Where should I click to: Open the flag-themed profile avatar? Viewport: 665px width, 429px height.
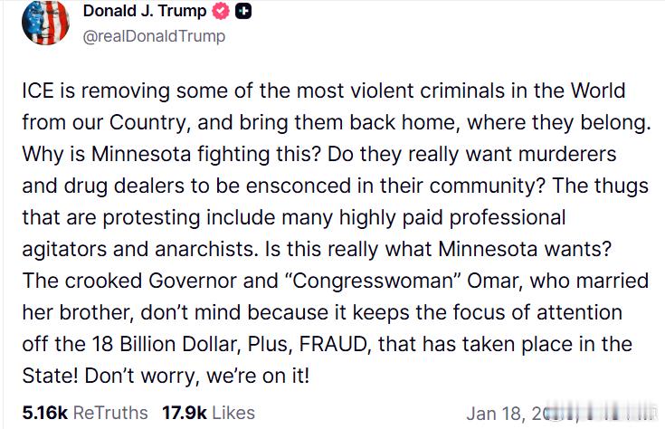[45, 22]
